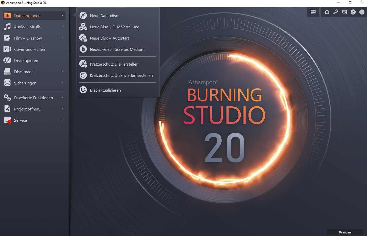Screen dimensions: 367x236
Task: Click the question mark help icon
Action: point(353,12)
